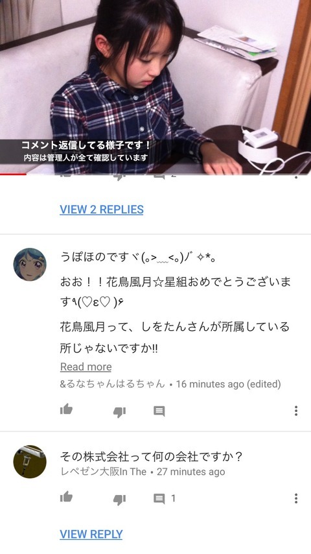
Task: Tap the 16 minutes ago (edited) timestamp
Action: click(229, 383)
